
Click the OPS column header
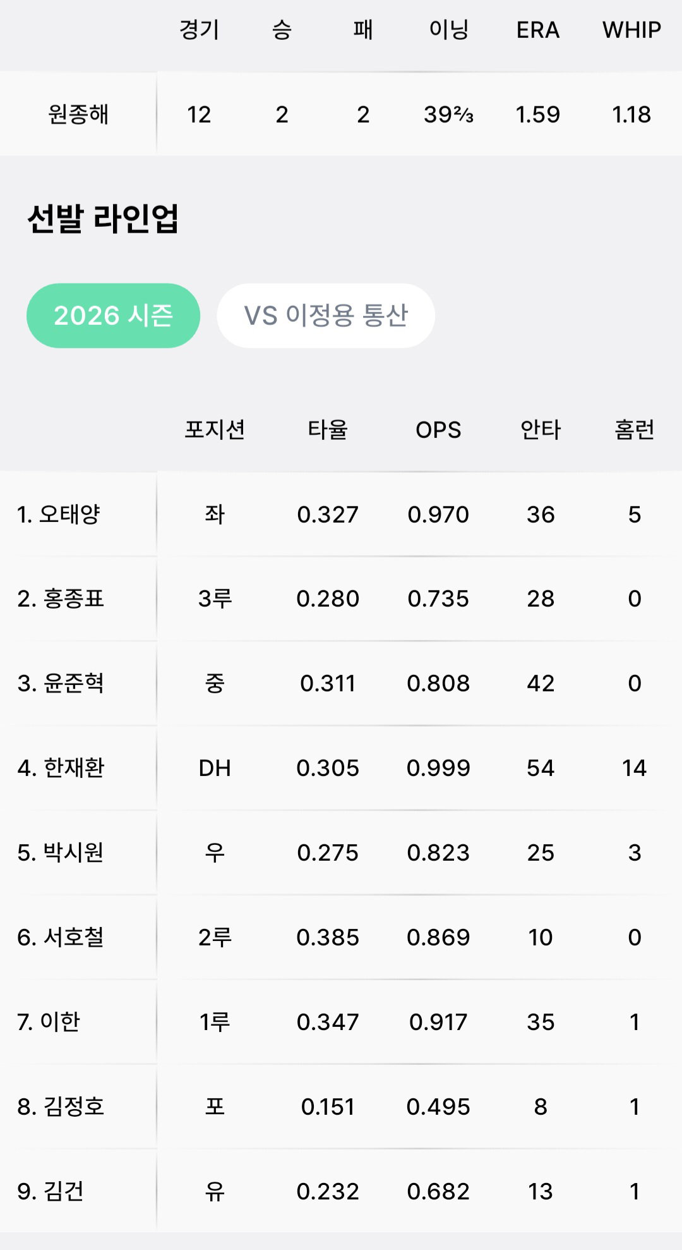(x=438, y=430)
